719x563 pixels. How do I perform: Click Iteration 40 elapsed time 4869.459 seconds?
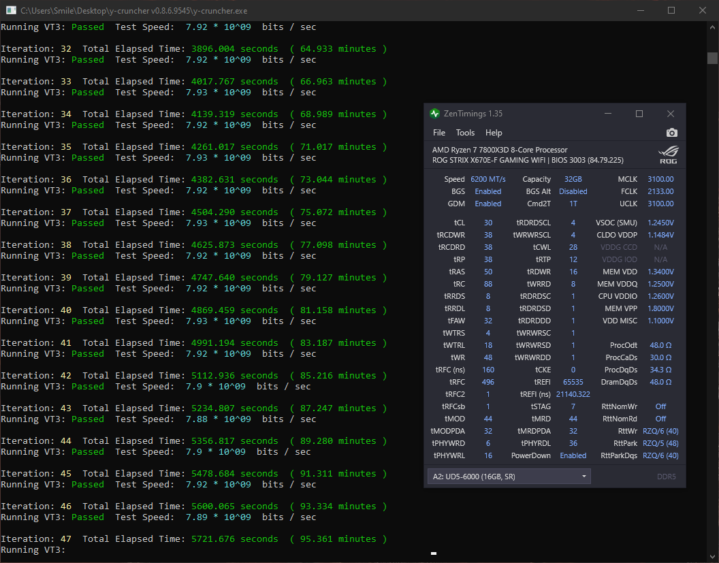(x=234, y=310)
